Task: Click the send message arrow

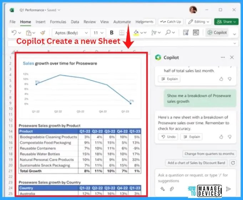Action: click(228, 189)
